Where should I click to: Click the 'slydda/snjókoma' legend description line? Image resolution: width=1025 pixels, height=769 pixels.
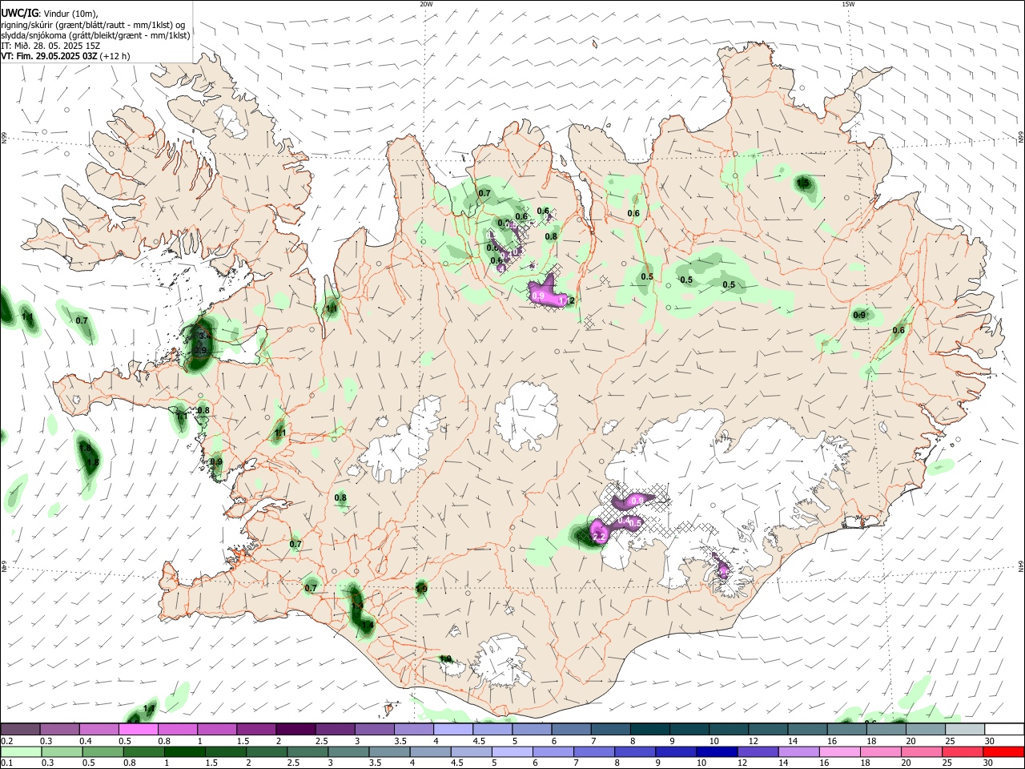pyautogui.click(x=95, y=35)
